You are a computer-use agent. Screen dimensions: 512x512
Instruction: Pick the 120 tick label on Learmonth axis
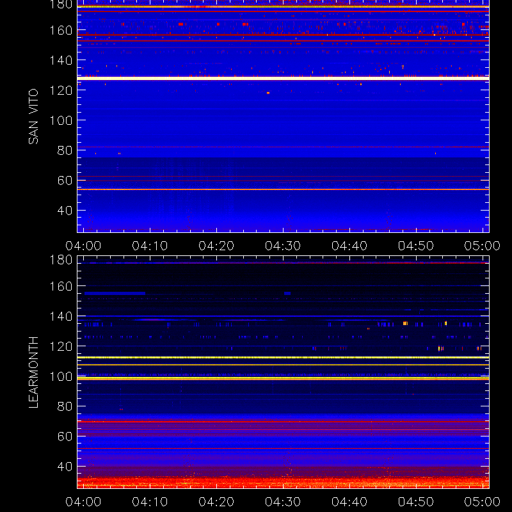[x=61, y=346]
